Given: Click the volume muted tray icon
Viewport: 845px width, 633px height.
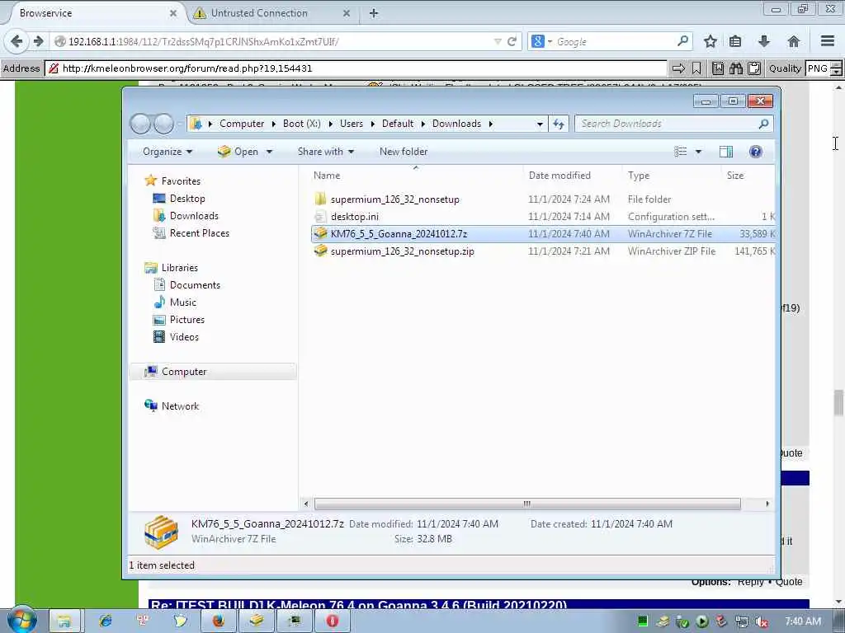Looking at the screenshot, I should pos(762,621).
